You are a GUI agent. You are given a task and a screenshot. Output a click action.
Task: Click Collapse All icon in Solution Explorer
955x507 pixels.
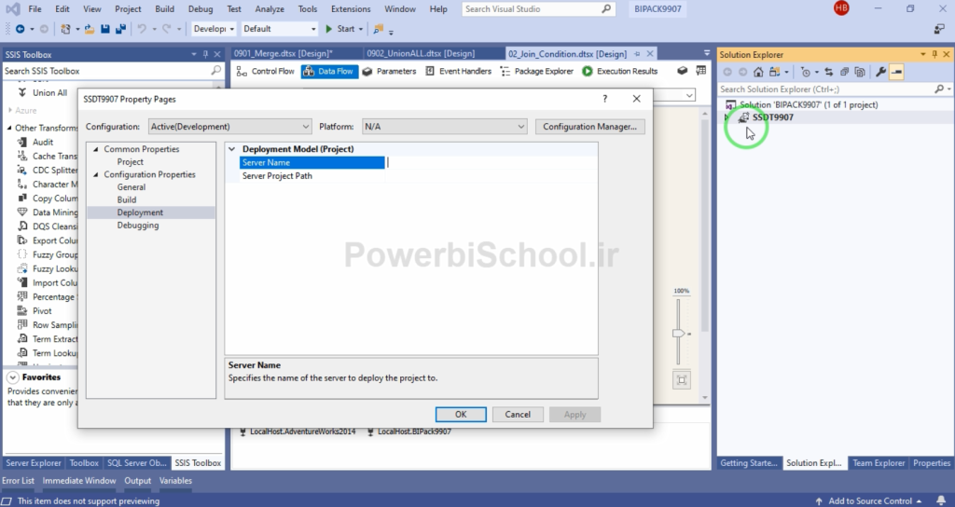click(x=844, y=72)
